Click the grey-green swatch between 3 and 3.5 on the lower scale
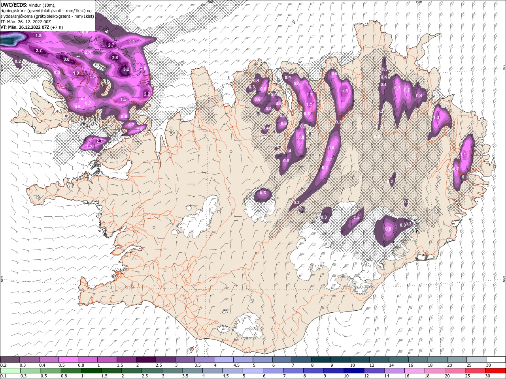Screen dimensions: 506x379 coord(172,371)
